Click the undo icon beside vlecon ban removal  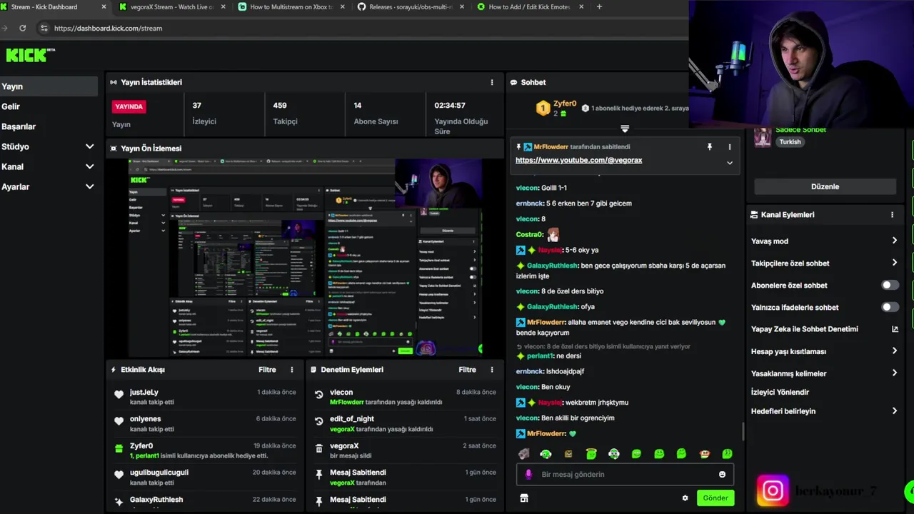point(319,395)
